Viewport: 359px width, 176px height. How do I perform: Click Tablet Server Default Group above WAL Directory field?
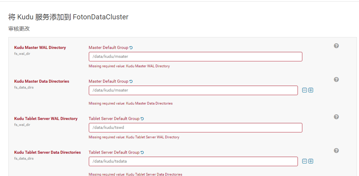[x=114, y=119]
